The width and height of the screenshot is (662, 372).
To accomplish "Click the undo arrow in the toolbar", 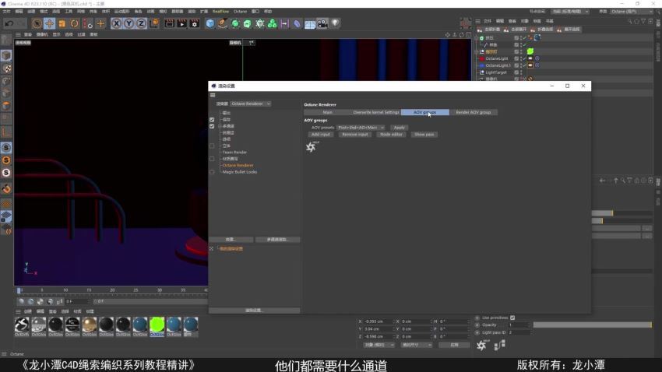I will [9, 23].
